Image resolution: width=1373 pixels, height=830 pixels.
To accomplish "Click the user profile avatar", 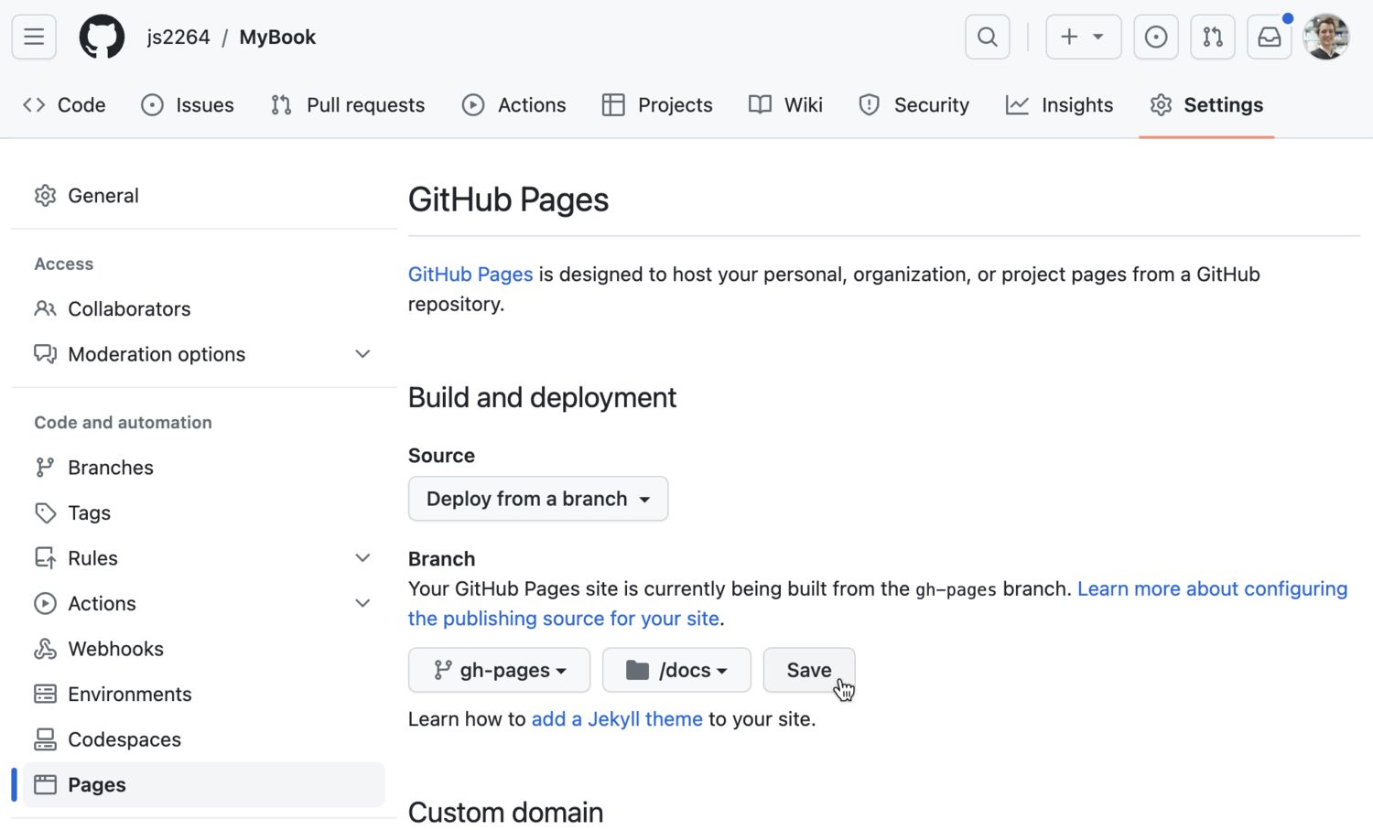I will click(x=1325, y=38).
